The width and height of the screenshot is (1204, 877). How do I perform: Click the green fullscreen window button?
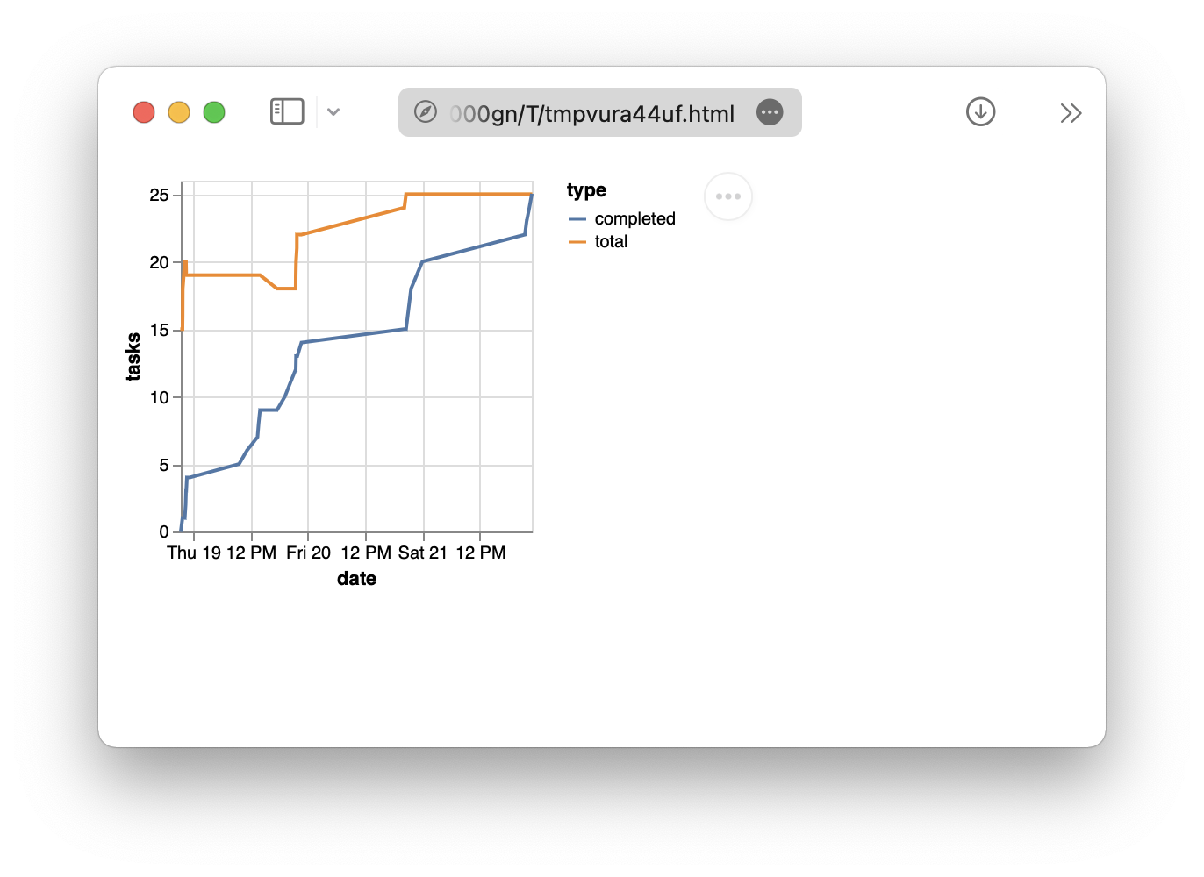click(214, 112)
